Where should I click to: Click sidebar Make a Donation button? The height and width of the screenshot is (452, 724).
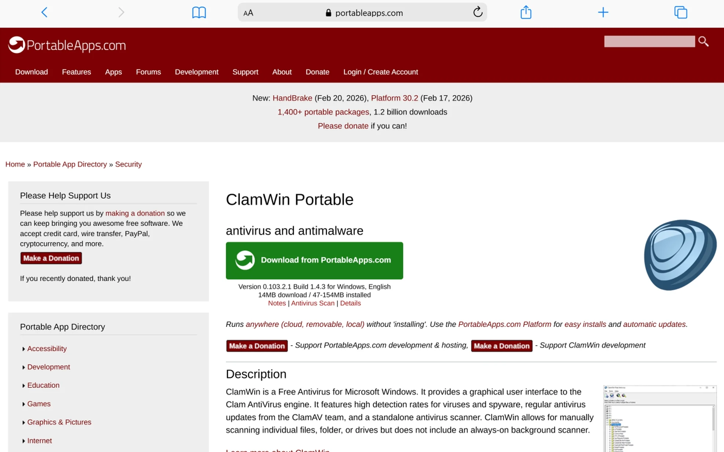[x=51, y=258]
